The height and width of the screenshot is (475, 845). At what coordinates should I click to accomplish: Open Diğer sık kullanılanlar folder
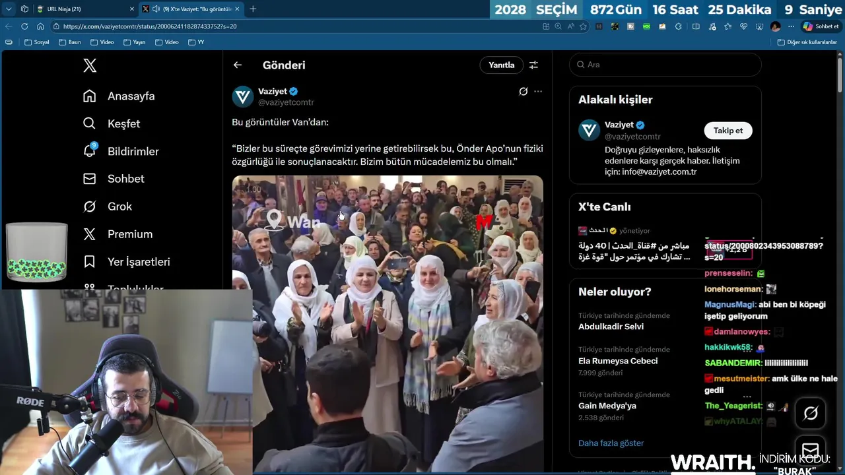pyautogui.click(x=807, y=42)
